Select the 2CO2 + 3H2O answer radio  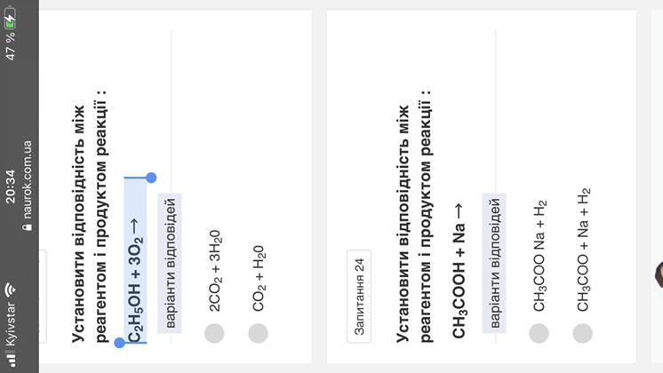(214, 333)
